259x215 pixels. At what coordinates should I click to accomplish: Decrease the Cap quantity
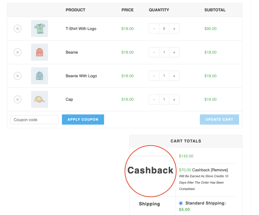154,99
